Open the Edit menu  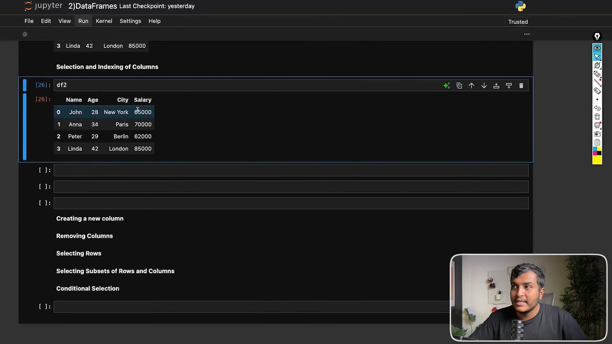[46, 21]
